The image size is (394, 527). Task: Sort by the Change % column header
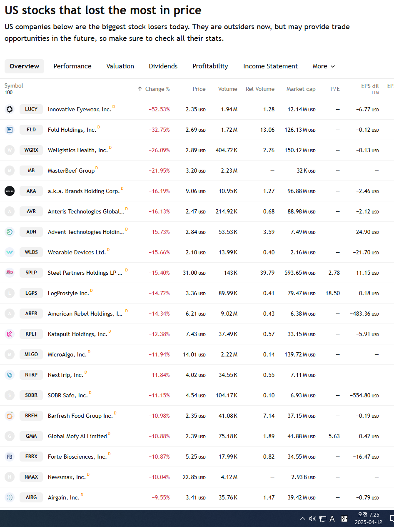tap(154, 89)
